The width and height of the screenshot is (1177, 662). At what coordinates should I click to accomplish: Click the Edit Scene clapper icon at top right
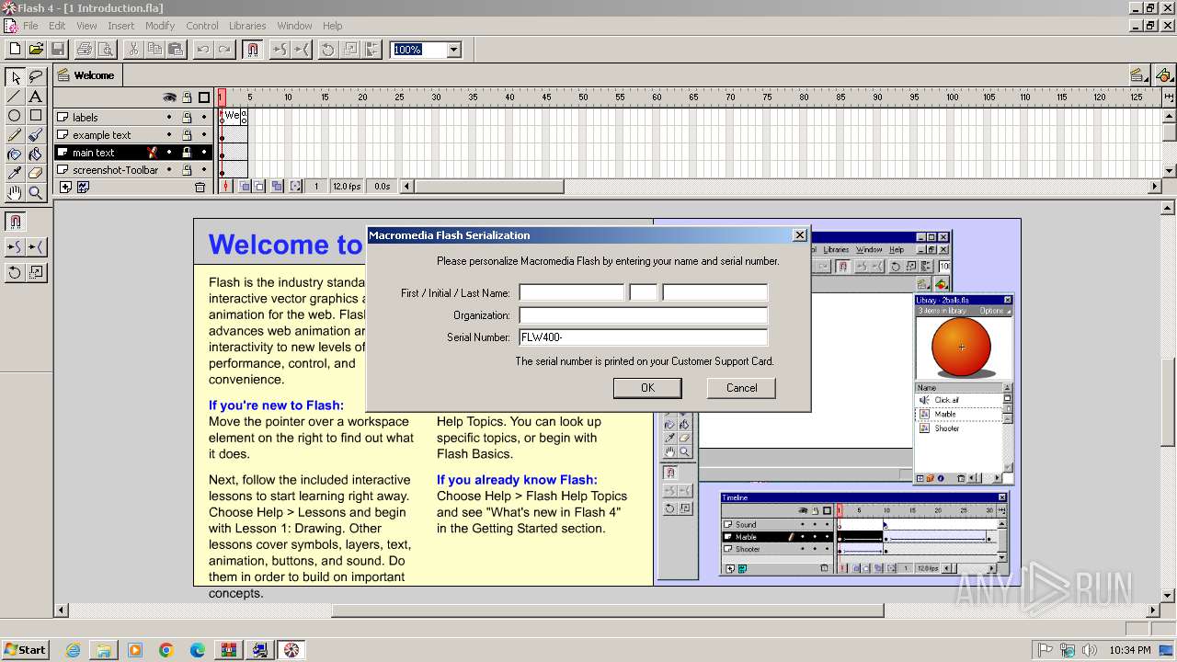[x=1138, y=75]
